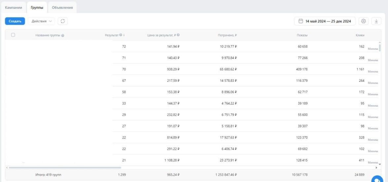The height and width of the screenshot is (182, 388).
Task: Click the Показы column header
Action: (x=302, y=35)
